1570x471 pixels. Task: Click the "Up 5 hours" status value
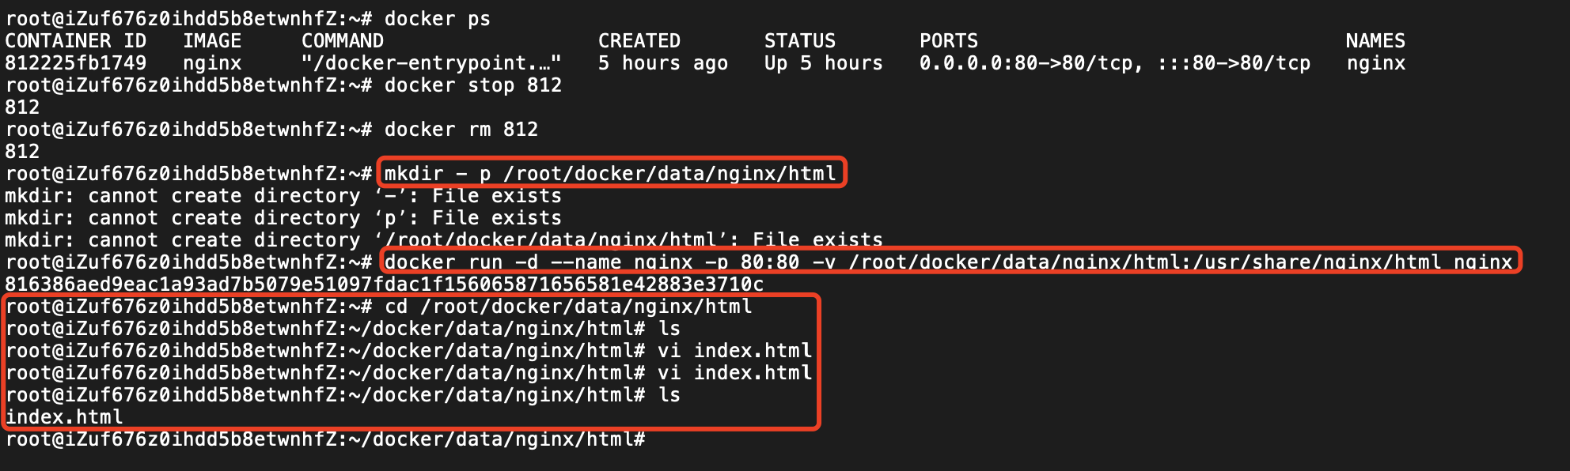click(823, 63)
